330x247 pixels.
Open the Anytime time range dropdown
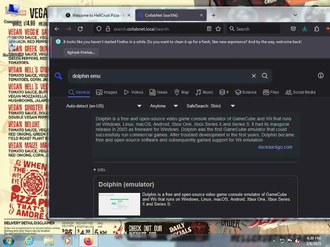pyautogui.click(x=164, y=106)
